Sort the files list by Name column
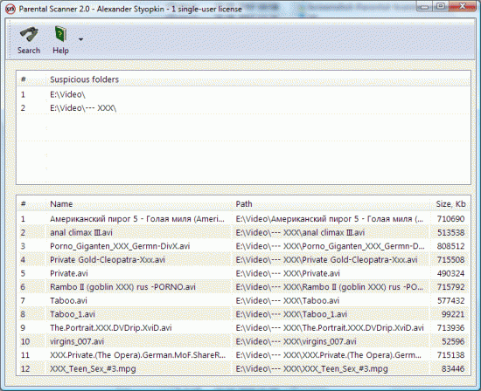This screenshot has width=481, height=391. [61, 204]
